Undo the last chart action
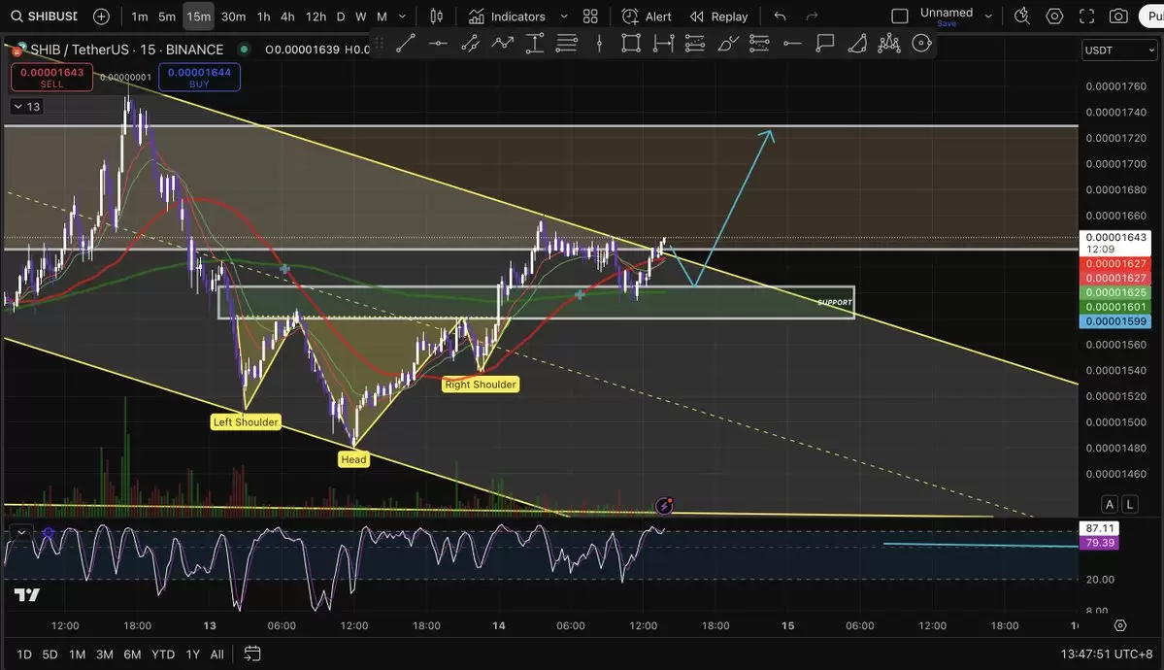 pos(780,17)
